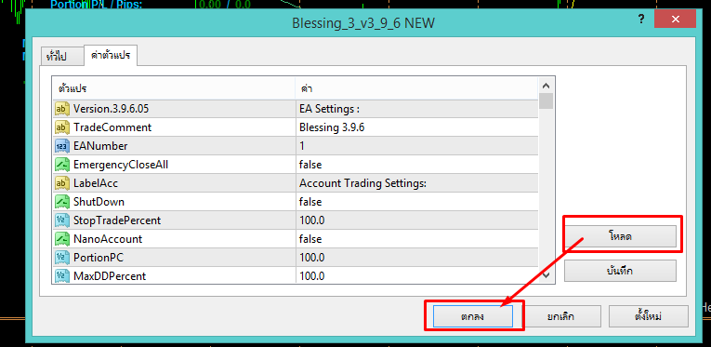The width and height of the screenshot is (711, 347).
Task: Click the integer icon beside EANumber
Action: pyautogui.click(x=61, y=146)
